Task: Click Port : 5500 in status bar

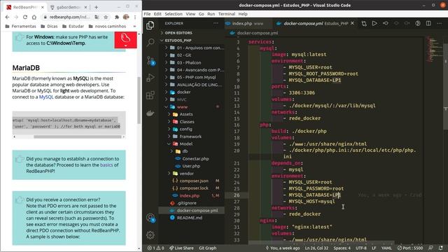Action: [409, 248]
